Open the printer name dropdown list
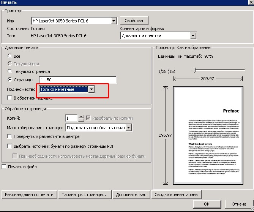This screenshot has width=254, height=212. 114,21
